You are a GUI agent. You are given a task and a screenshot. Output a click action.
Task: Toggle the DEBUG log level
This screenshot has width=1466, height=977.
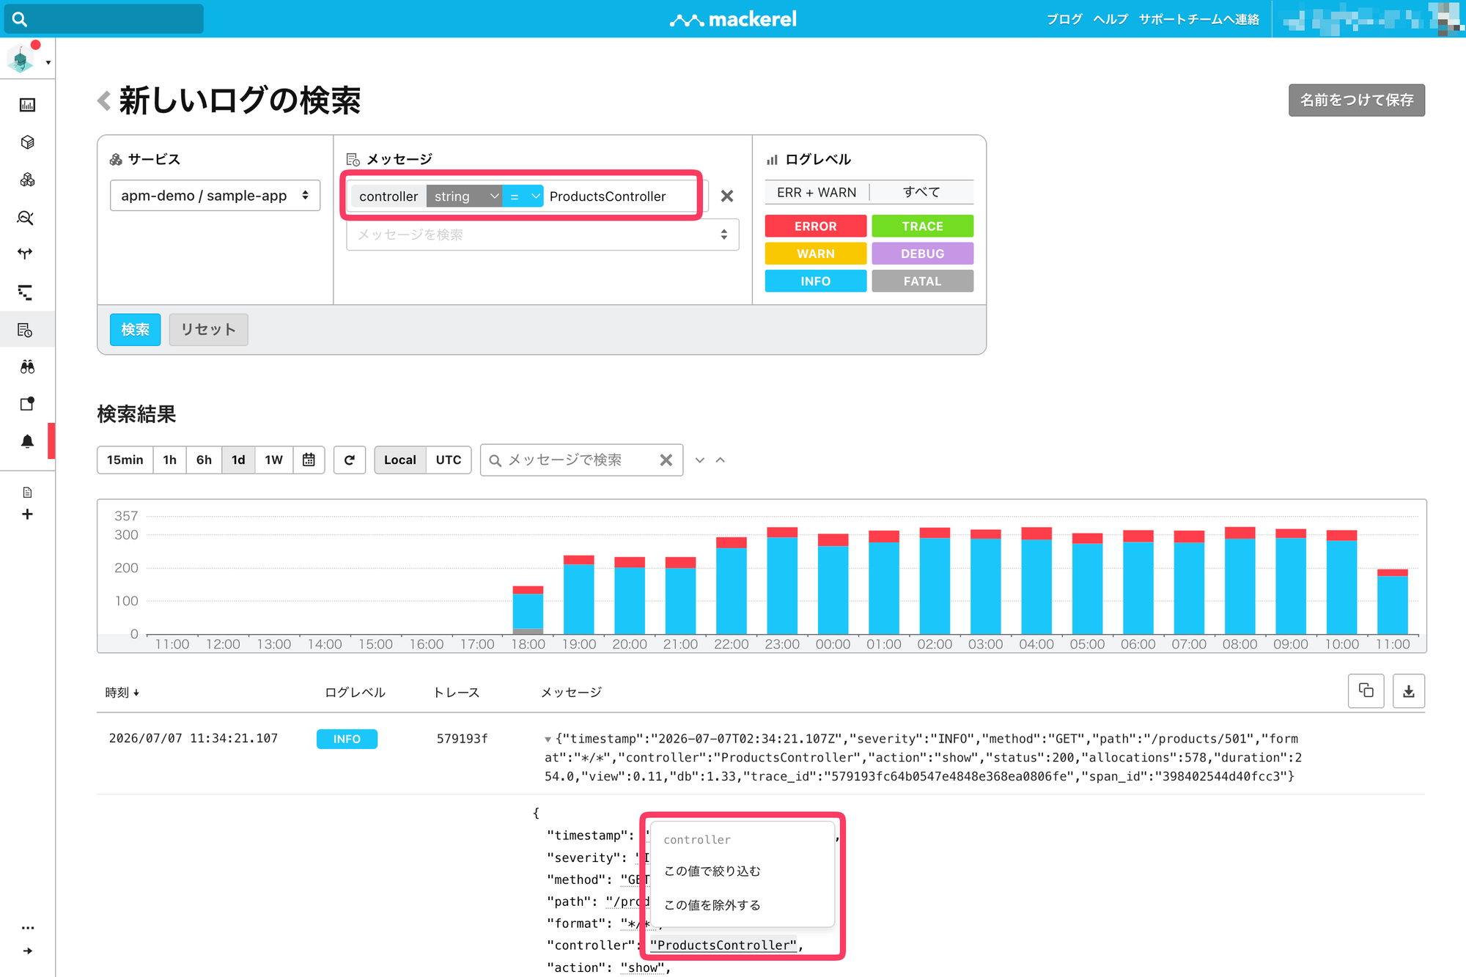(x=922, y=254)
